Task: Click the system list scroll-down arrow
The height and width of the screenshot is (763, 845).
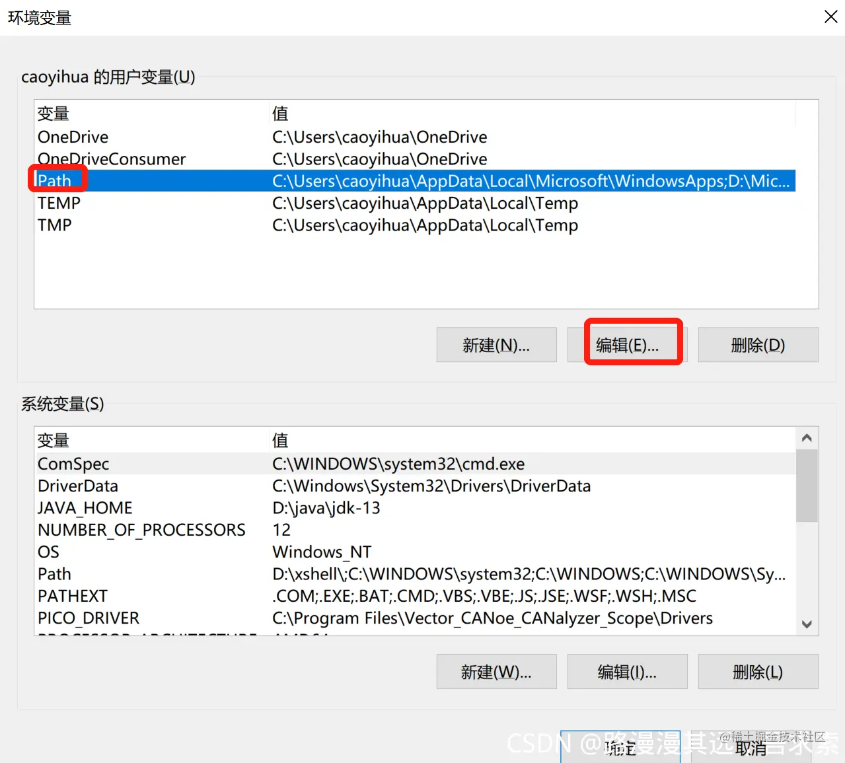Action: (x=807, y=624)
